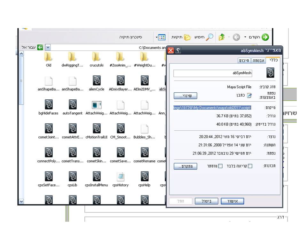Select the cometJoint... script icon
Image resolution: width=307 pixels, height=230 pixels.
click(x=49, y=128)
